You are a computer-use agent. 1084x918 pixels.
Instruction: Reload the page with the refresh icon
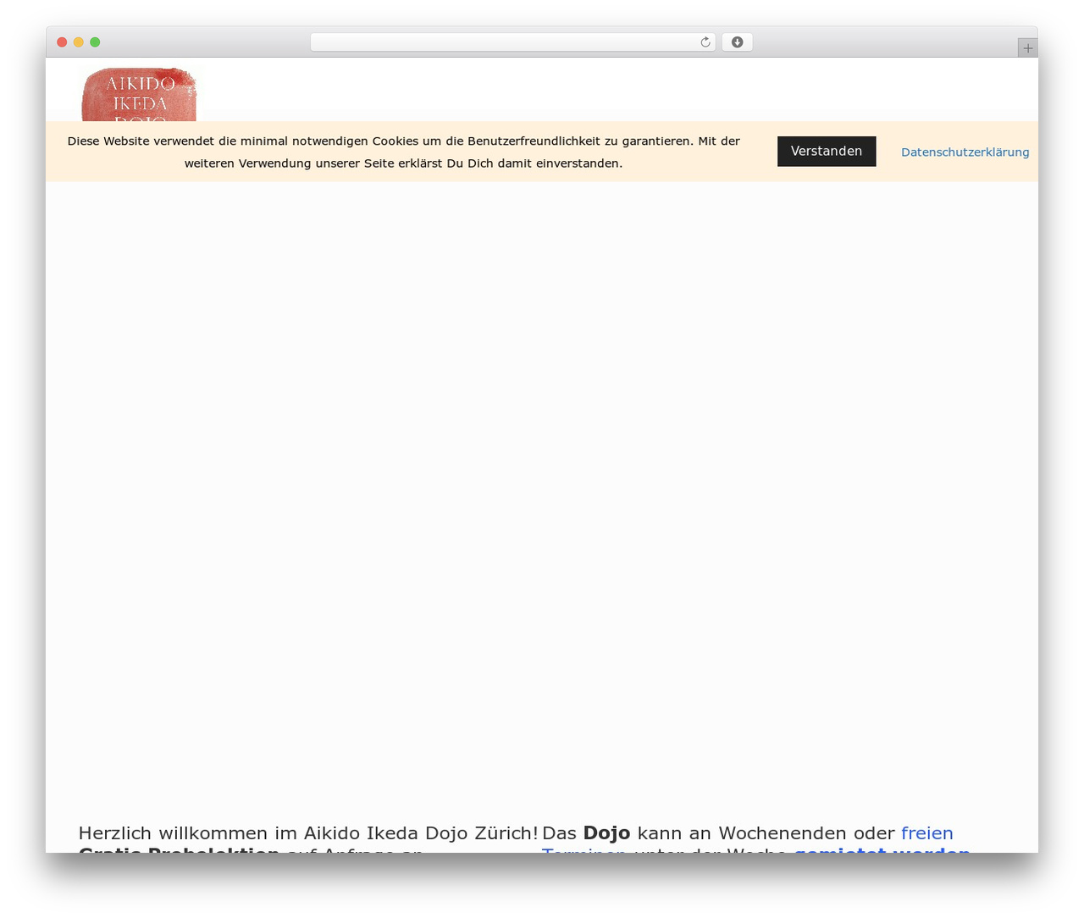coord(705,42)
